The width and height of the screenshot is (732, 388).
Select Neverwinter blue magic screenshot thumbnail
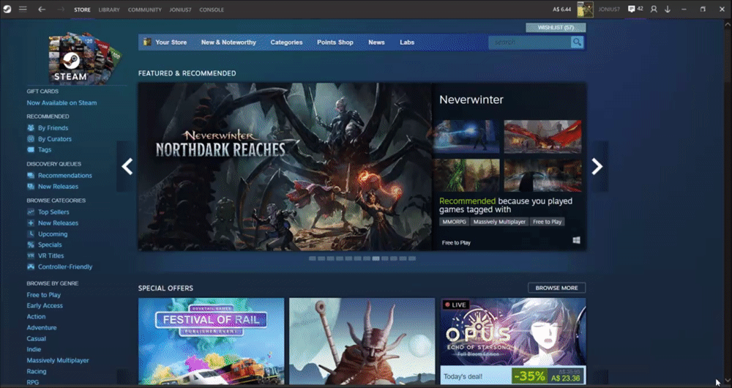[x=466, y=136]
